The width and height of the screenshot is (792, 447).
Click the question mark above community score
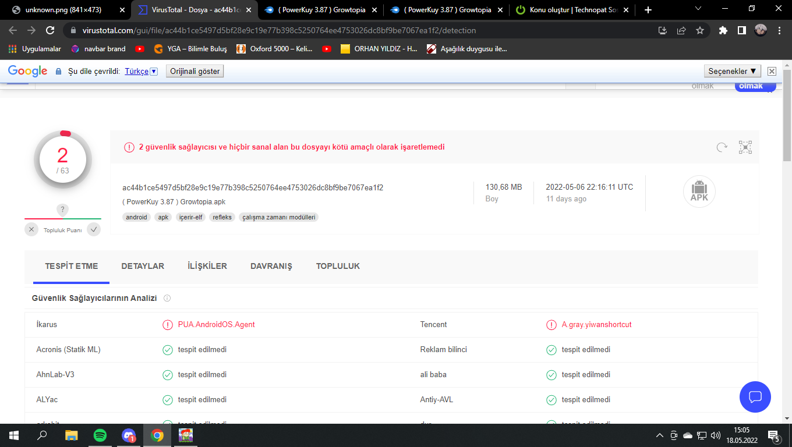[63, 210]
